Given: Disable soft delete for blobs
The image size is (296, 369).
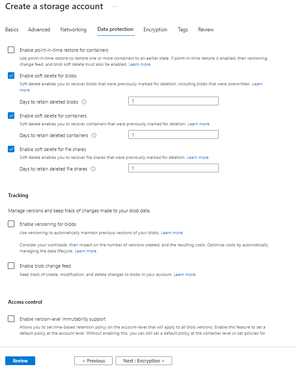Looking at the screenshot, I should pyautogui.click(x=11, y=76).
